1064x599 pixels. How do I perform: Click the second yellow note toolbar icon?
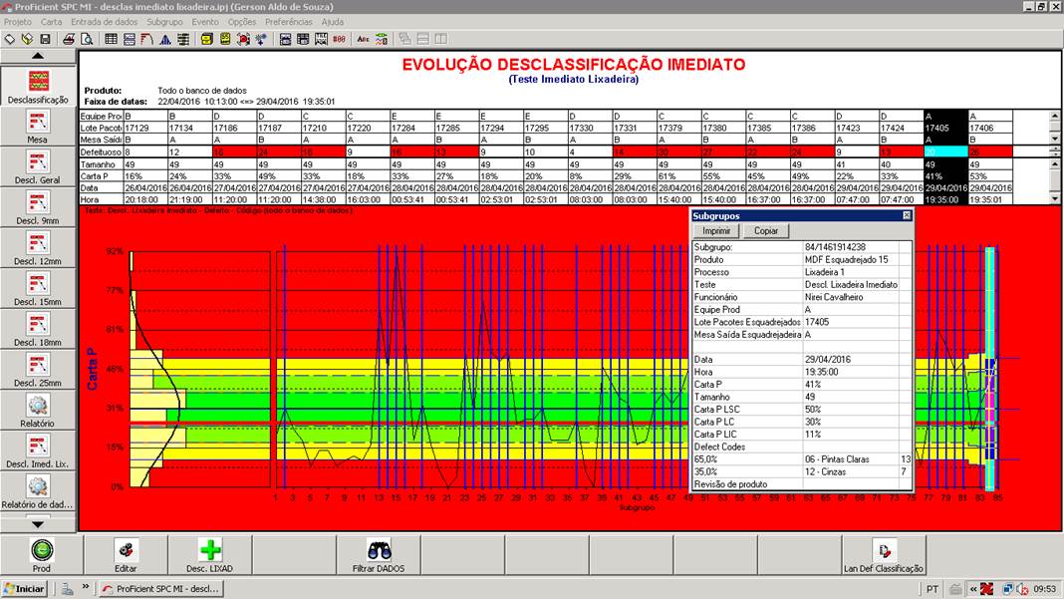[x=224, y=40]
